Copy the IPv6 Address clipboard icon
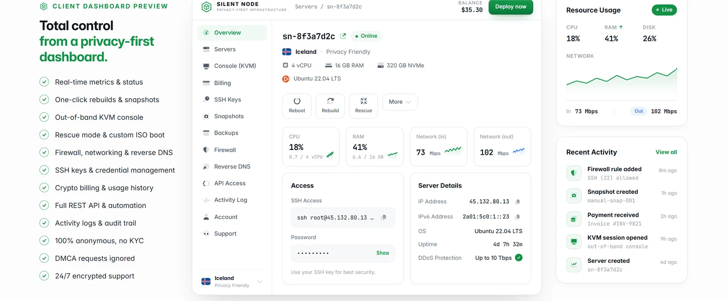The image size is (727, 301). tap(518, 217)
